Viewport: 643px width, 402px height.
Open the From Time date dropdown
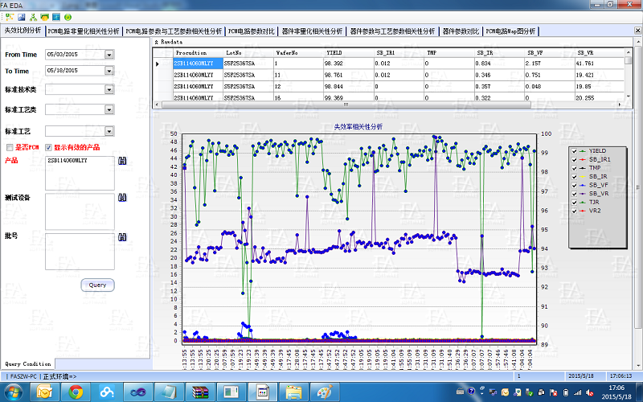click(109, 55)
